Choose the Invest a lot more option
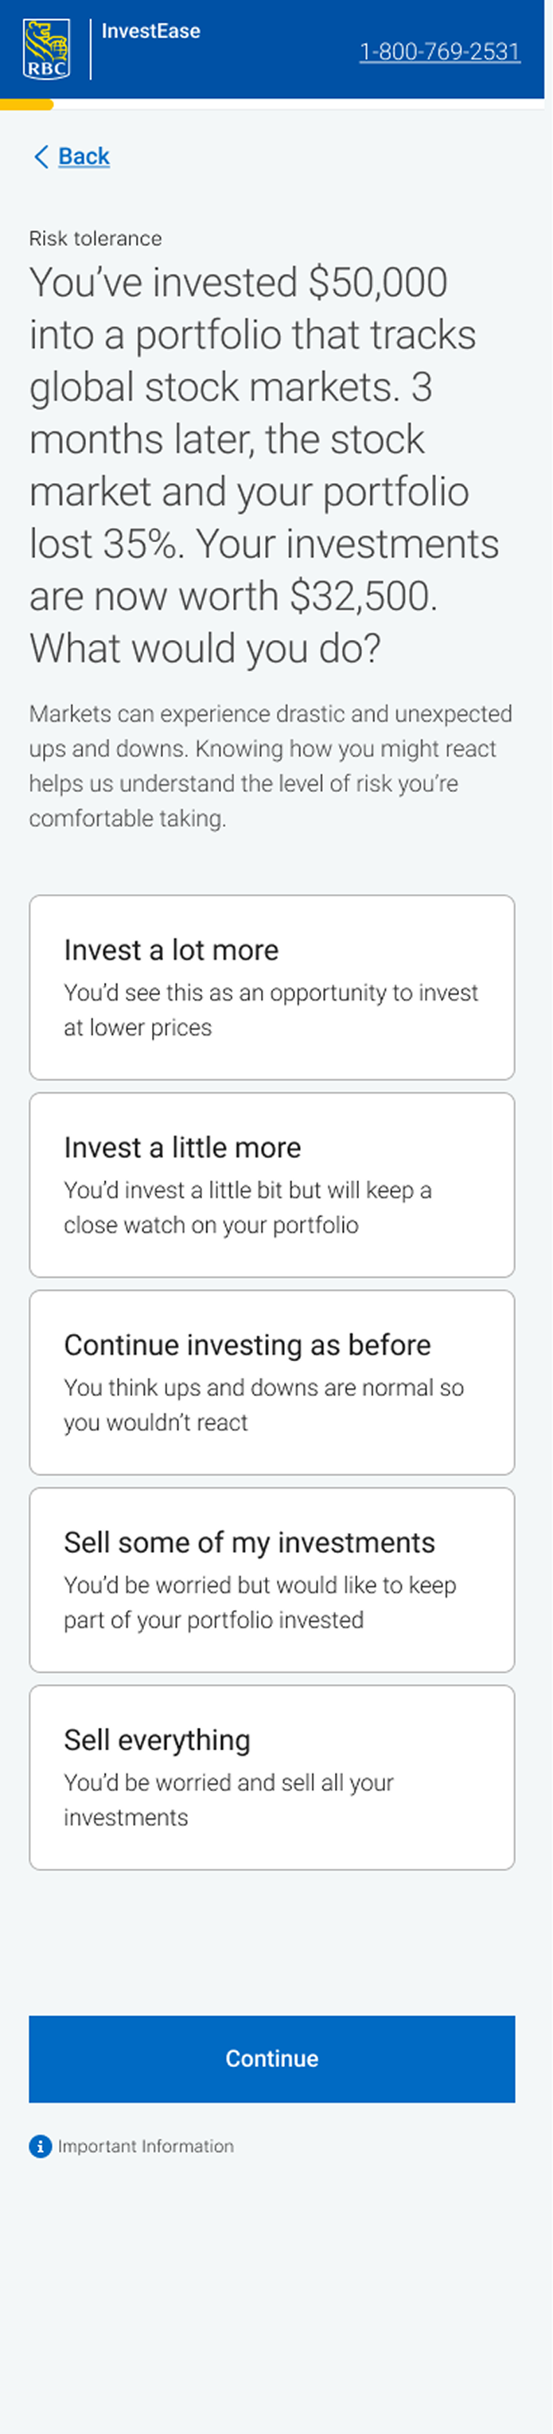553x2434 pixels. pyautogui.click(x=272, y=988)
